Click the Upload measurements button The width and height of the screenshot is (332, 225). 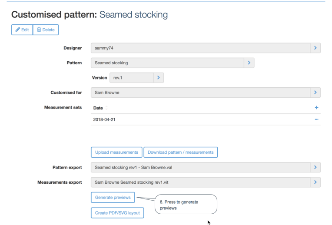(x=116, y=152)
